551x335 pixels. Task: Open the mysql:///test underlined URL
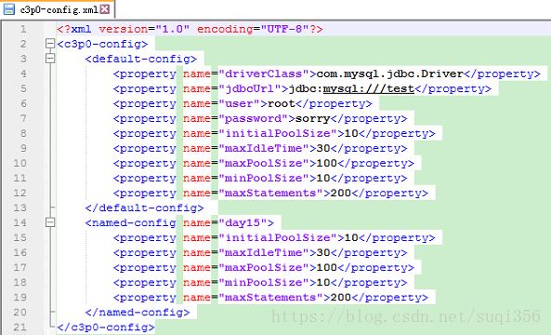(369, 88)
